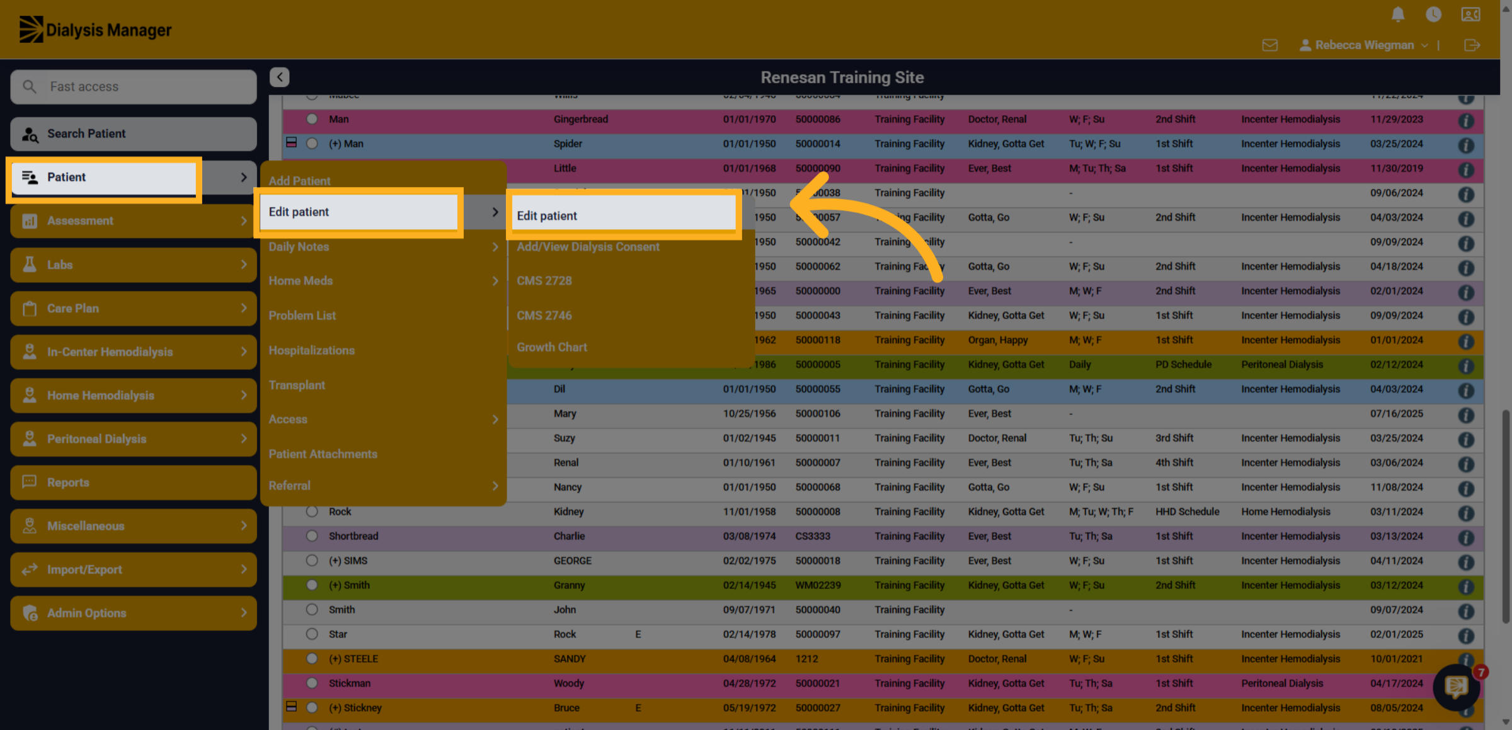This screenshot has height=730, width=1512.
Task: Expand the Labs sidebar menu
Action: (x=133, y=265)
